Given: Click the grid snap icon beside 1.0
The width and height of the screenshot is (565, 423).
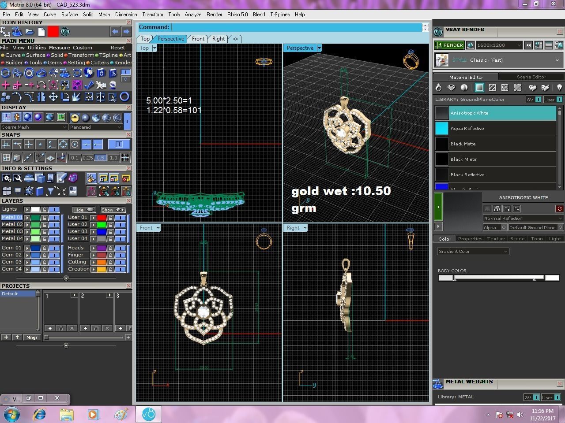Looking at the screenshot, I should pos(125,157).
